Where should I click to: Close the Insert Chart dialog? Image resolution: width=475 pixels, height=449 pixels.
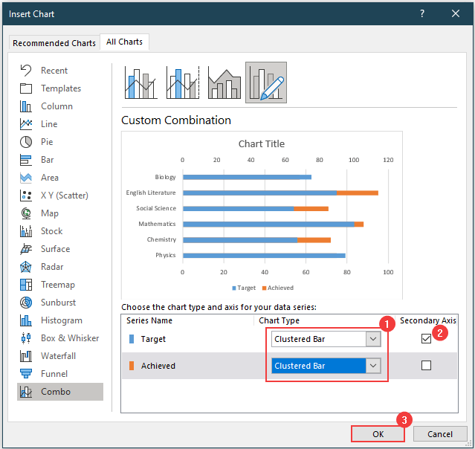[x=456, y=13]
